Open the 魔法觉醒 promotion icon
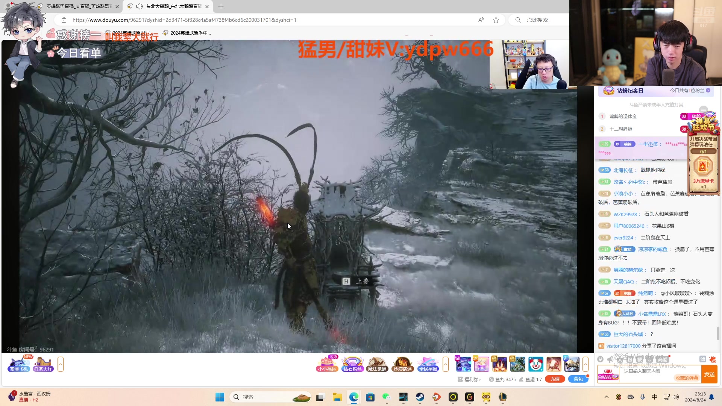This screenshot has width=722, height=406. [377, 364]
